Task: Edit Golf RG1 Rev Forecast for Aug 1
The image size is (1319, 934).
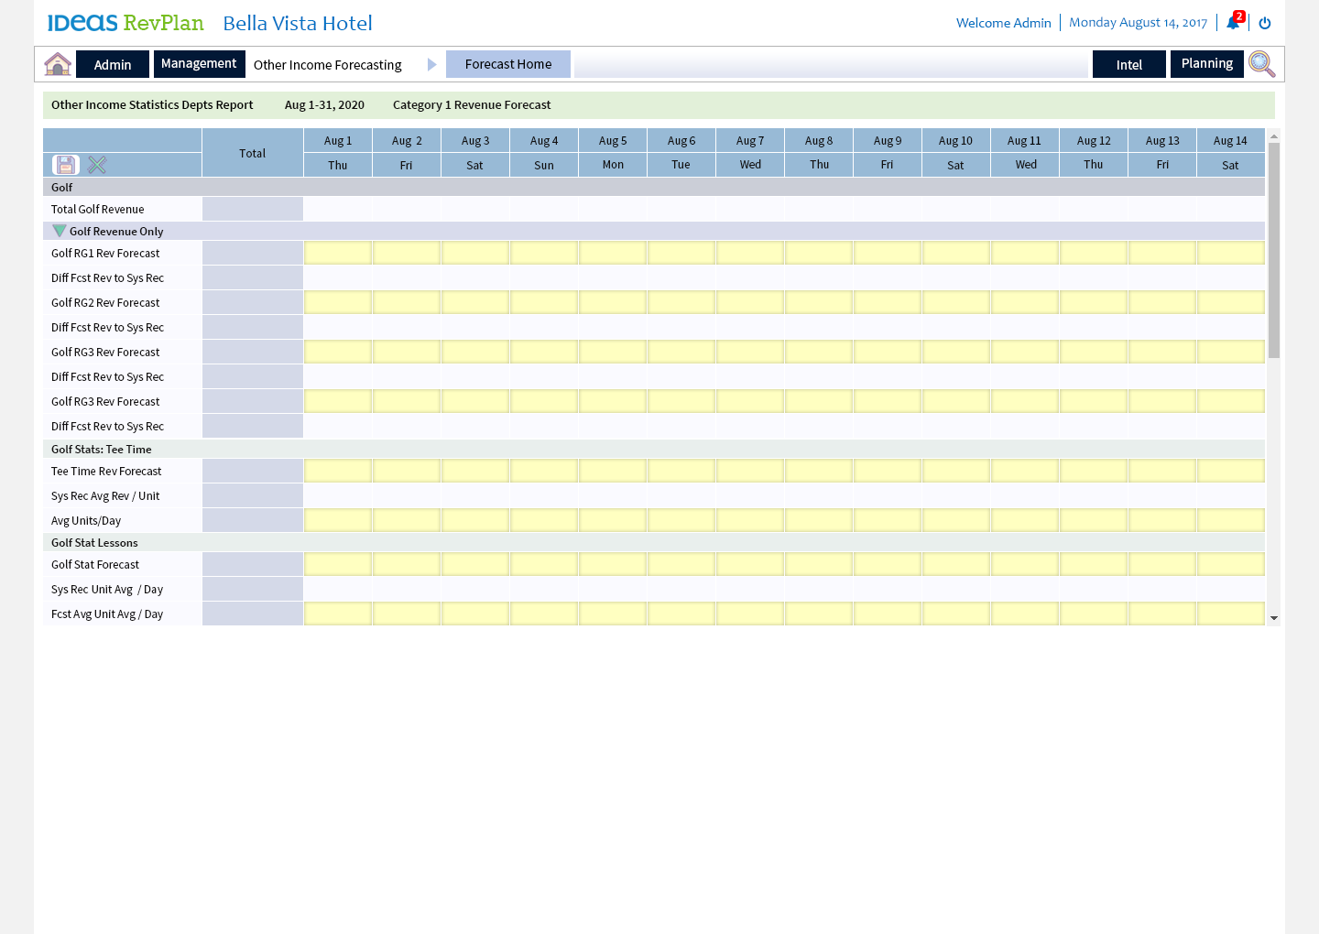Action: tap(338, 253)
